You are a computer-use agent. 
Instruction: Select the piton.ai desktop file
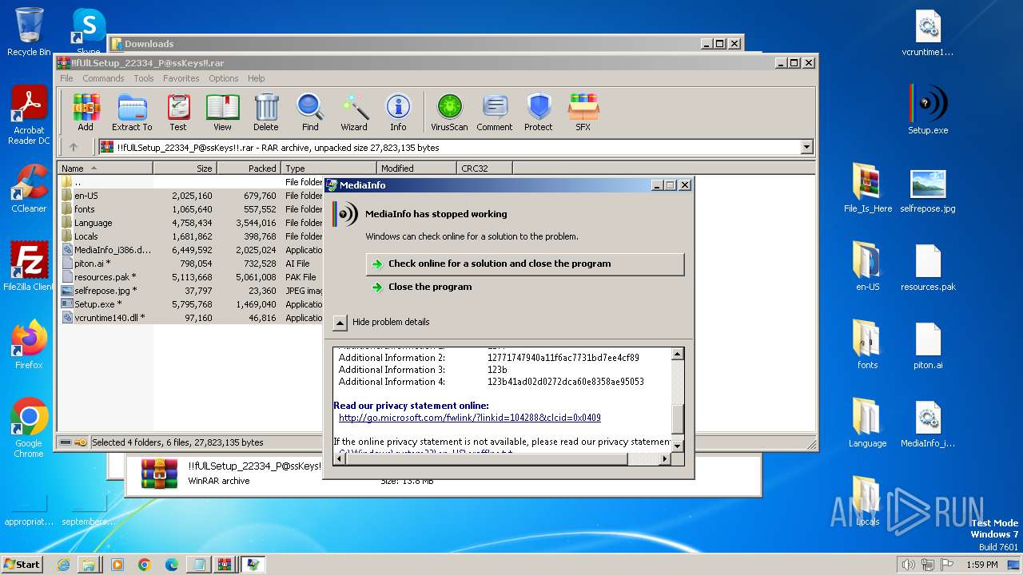pos(928,344)
